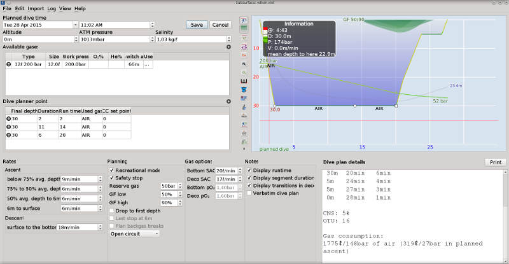Open the Open circuit dive mode dropdown
The height and width of the screenshot is (264, 509).
[134, 233]
